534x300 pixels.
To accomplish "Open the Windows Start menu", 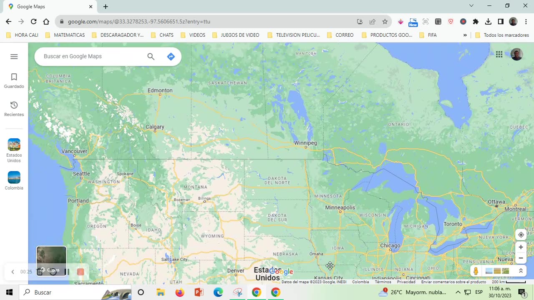I will 9,292.
